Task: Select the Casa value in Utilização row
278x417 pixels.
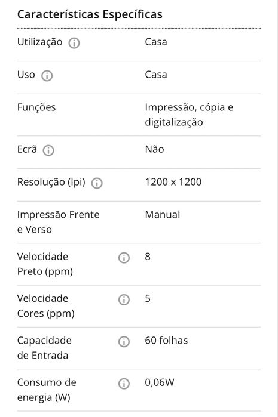Action: click(x=156, y=42)
